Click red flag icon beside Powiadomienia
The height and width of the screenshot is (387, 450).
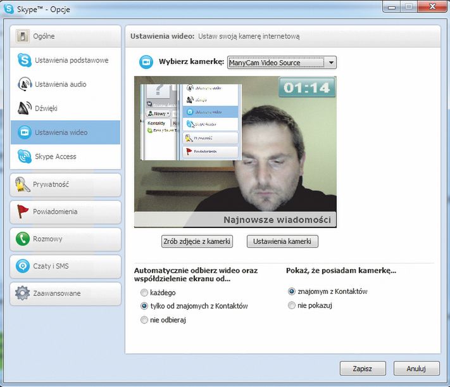pyautogui.click(x=22, y=212)
